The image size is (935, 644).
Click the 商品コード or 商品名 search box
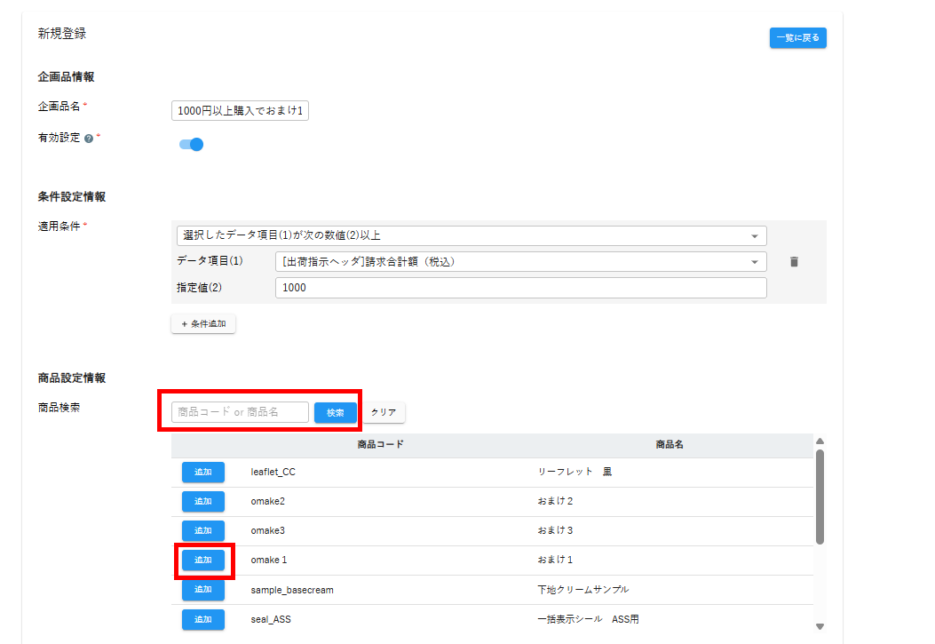(x=240, y=412)
